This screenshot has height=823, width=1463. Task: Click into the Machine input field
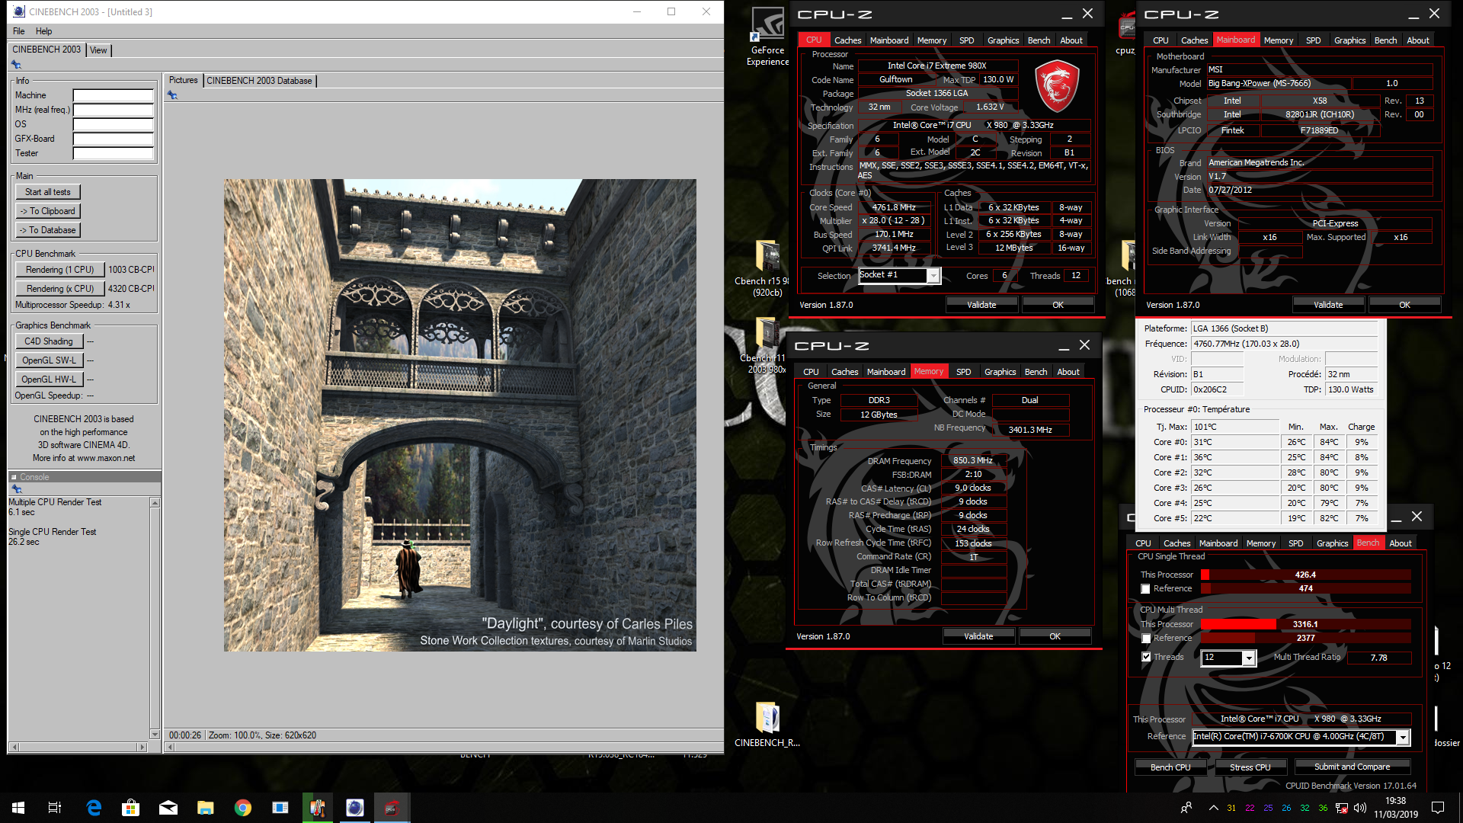click(114, 95)
